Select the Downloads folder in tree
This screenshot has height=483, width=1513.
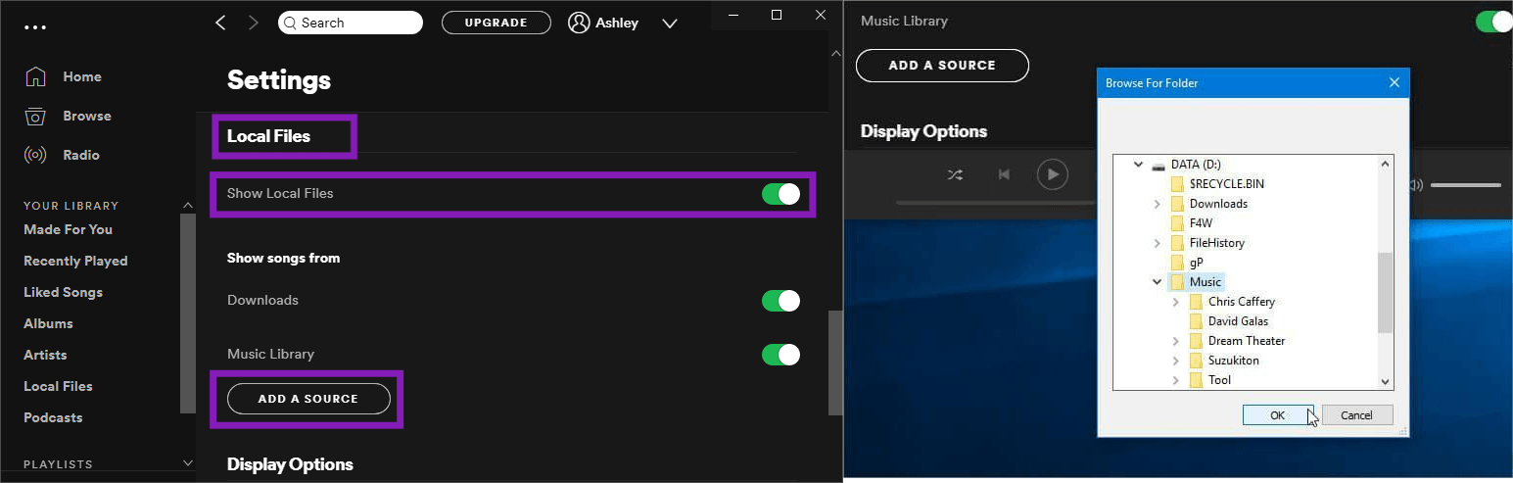(x=1209, y=204)
